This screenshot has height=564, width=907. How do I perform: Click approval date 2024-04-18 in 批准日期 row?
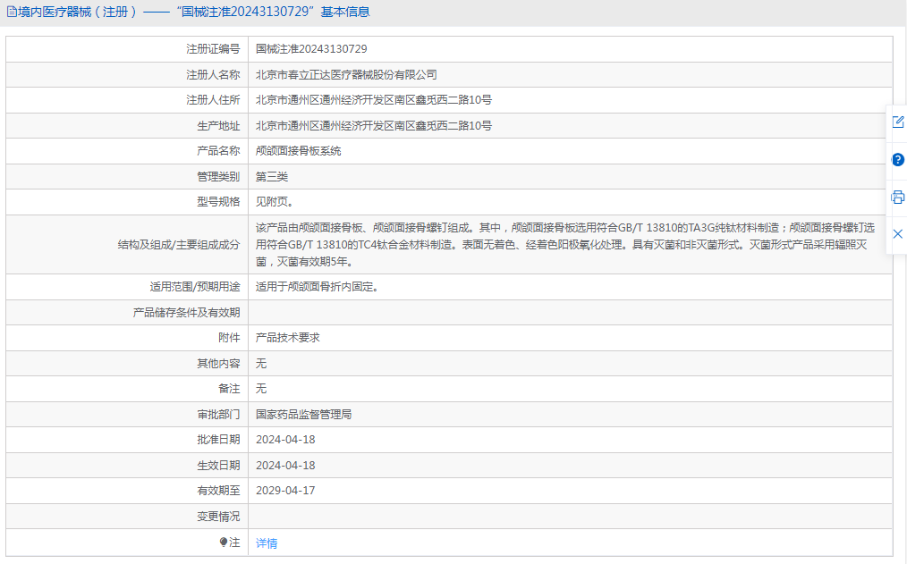point(285,440)
